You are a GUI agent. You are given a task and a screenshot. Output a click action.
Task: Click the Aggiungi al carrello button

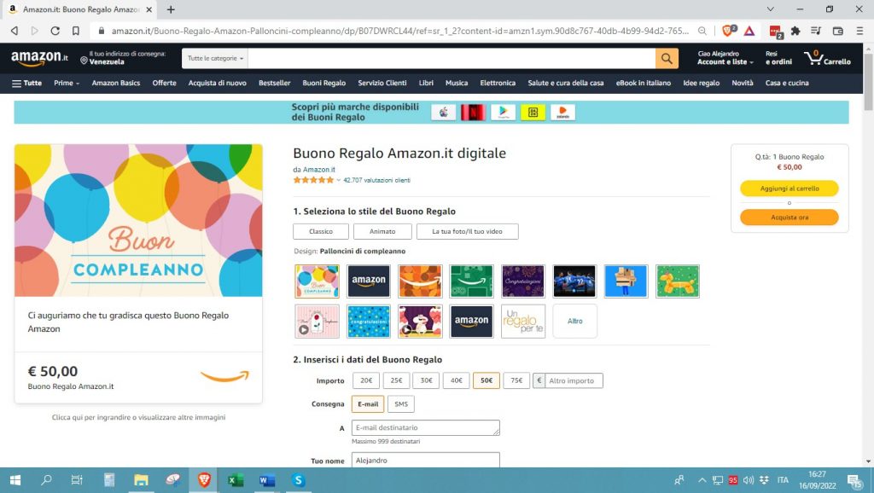[789, 188]
